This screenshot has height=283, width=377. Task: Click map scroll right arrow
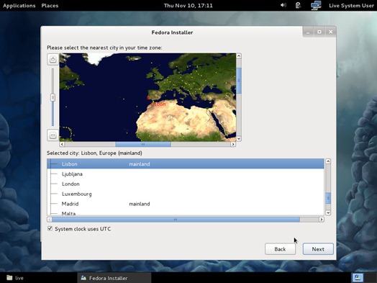click(x=233, y=144)
